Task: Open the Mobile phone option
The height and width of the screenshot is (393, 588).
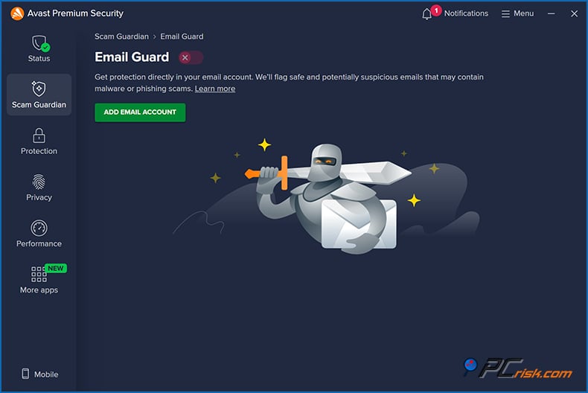Action: pyautogui.click(x=39, y=374)
